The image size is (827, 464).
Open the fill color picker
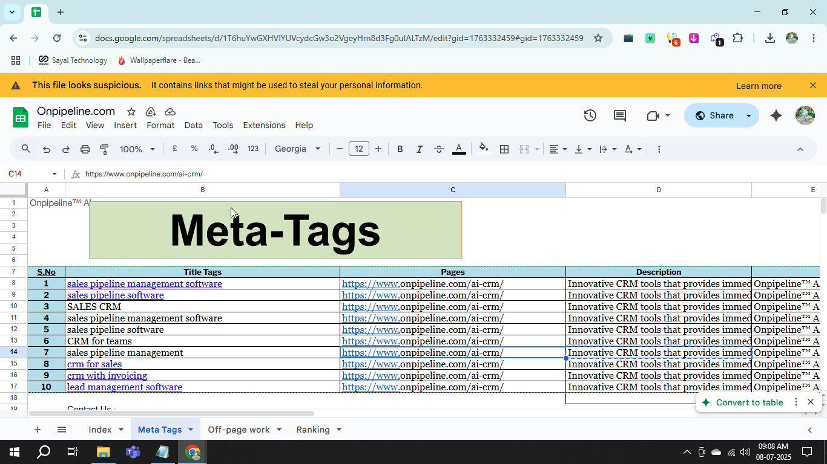483,149
